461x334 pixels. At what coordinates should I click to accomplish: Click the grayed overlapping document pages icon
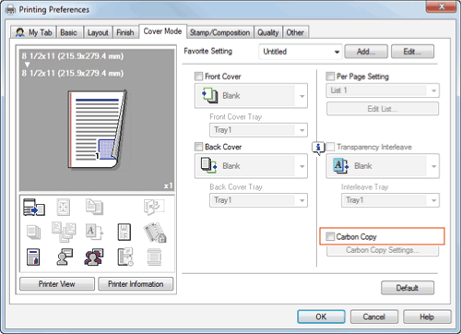pyautogui.click(x=94, y=207)
